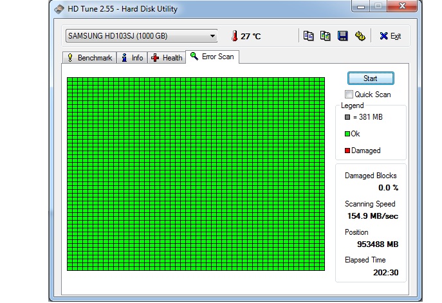Switch to the Info tab
The height and width of the screenshot is (303, 442).
coord(132,58)
